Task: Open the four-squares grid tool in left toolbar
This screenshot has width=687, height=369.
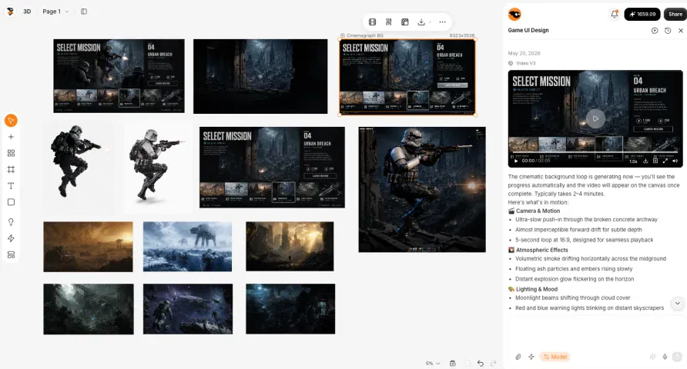Action: coord(11,153)
